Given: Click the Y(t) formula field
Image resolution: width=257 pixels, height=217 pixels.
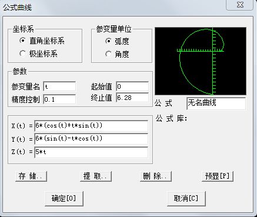Looking at the screenshot, I should pos(91,139).
